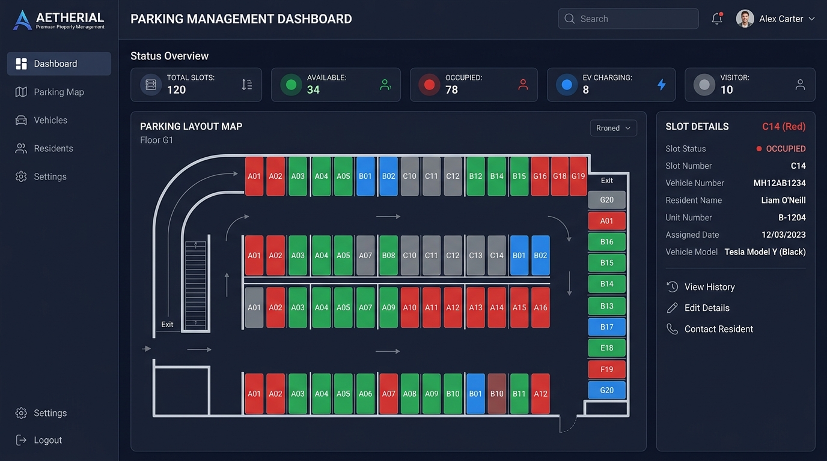Click the Logout label in the sidebar
The height and width of the screenshot is (461, 827).
[x=48, y=440]
